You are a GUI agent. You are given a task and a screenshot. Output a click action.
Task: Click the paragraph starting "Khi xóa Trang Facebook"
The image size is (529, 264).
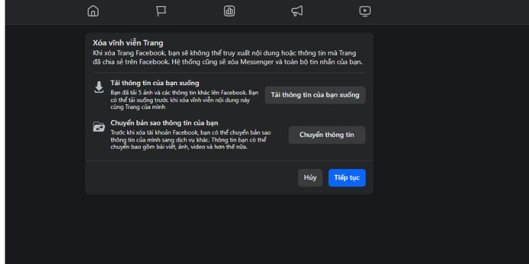pos(229,57)
